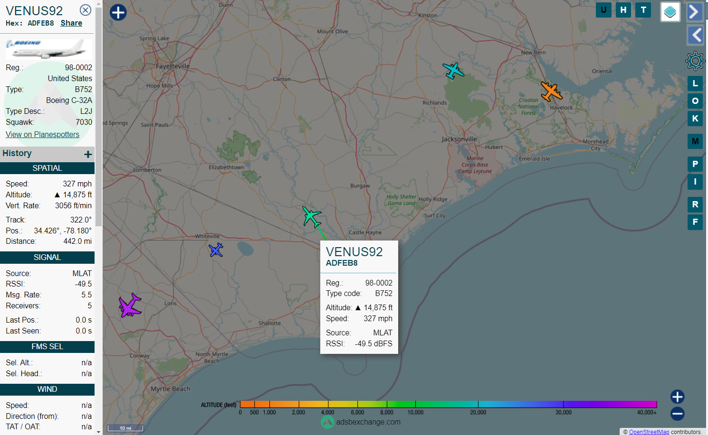Viewport: 708px width, 435px height.
Task: Select the cyan aircraft near Richlands
Action: tap(453, 71)
